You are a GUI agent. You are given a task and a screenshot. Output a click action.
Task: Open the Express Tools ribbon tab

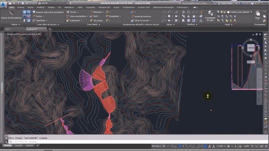coord(144,8)
